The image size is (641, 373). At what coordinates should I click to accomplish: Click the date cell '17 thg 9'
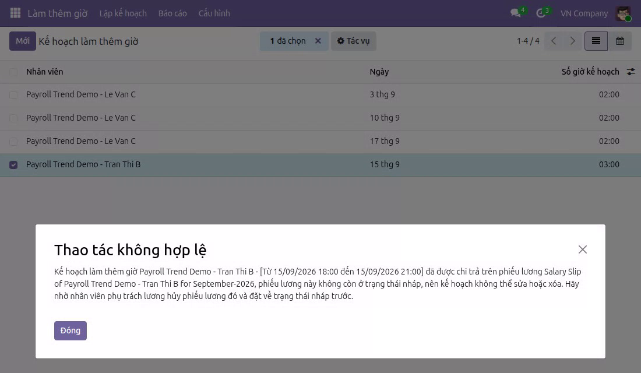[x=385, y=141]
